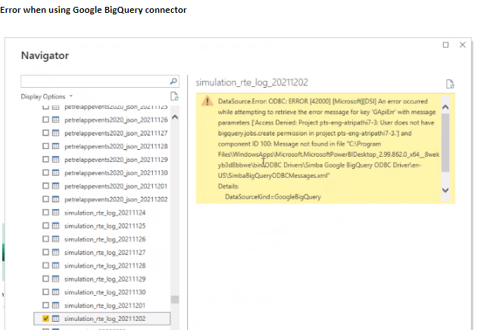The width and height of the screenshot is (481, 330).
Task: Select the simulation_rte_log_20211128 row label
Action: pyautogui.click(x=105, y=266)
